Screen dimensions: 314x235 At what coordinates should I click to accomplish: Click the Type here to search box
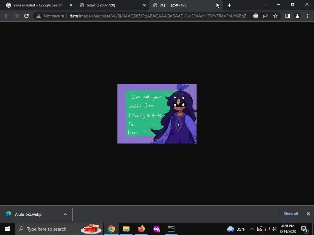[x=59, y=229]
